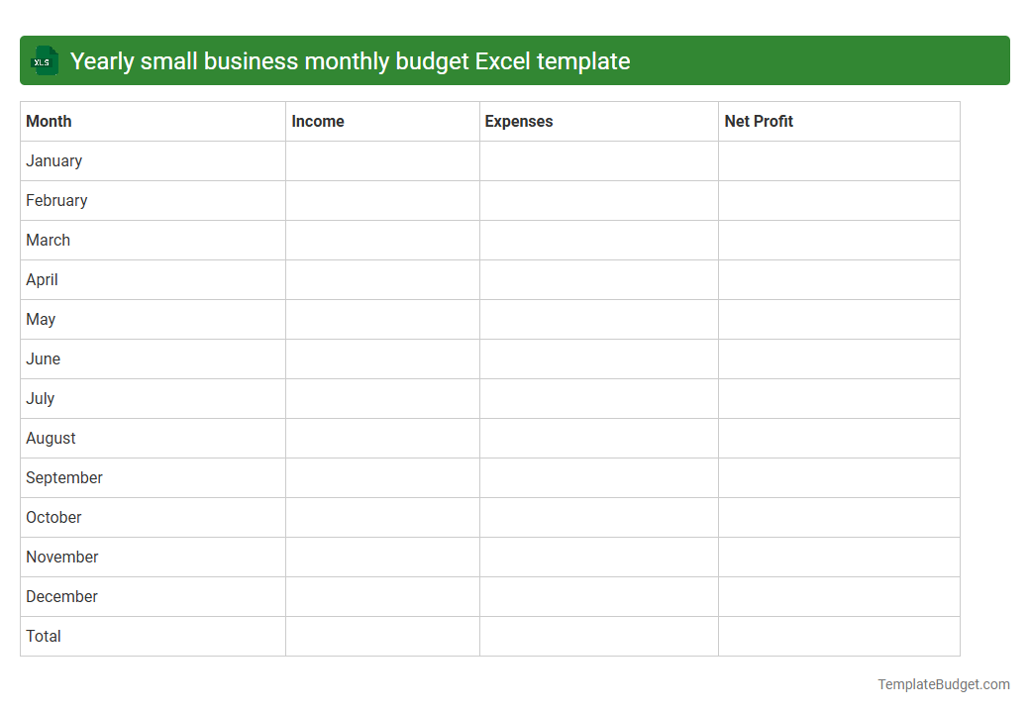Select the Net Profit cell for June
The width and height of the screenshot is (1030, 713).
(839, 358)
